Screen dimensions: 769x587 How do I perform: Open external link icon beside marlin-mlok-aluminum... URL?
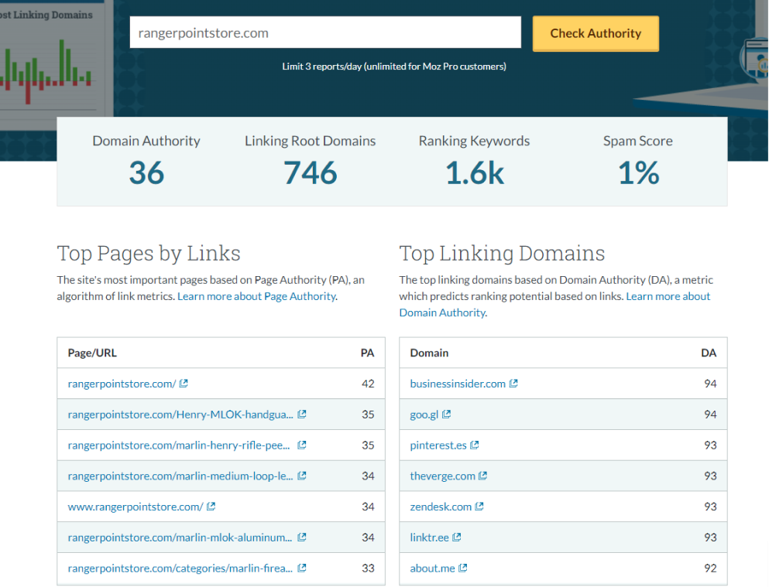301,537
